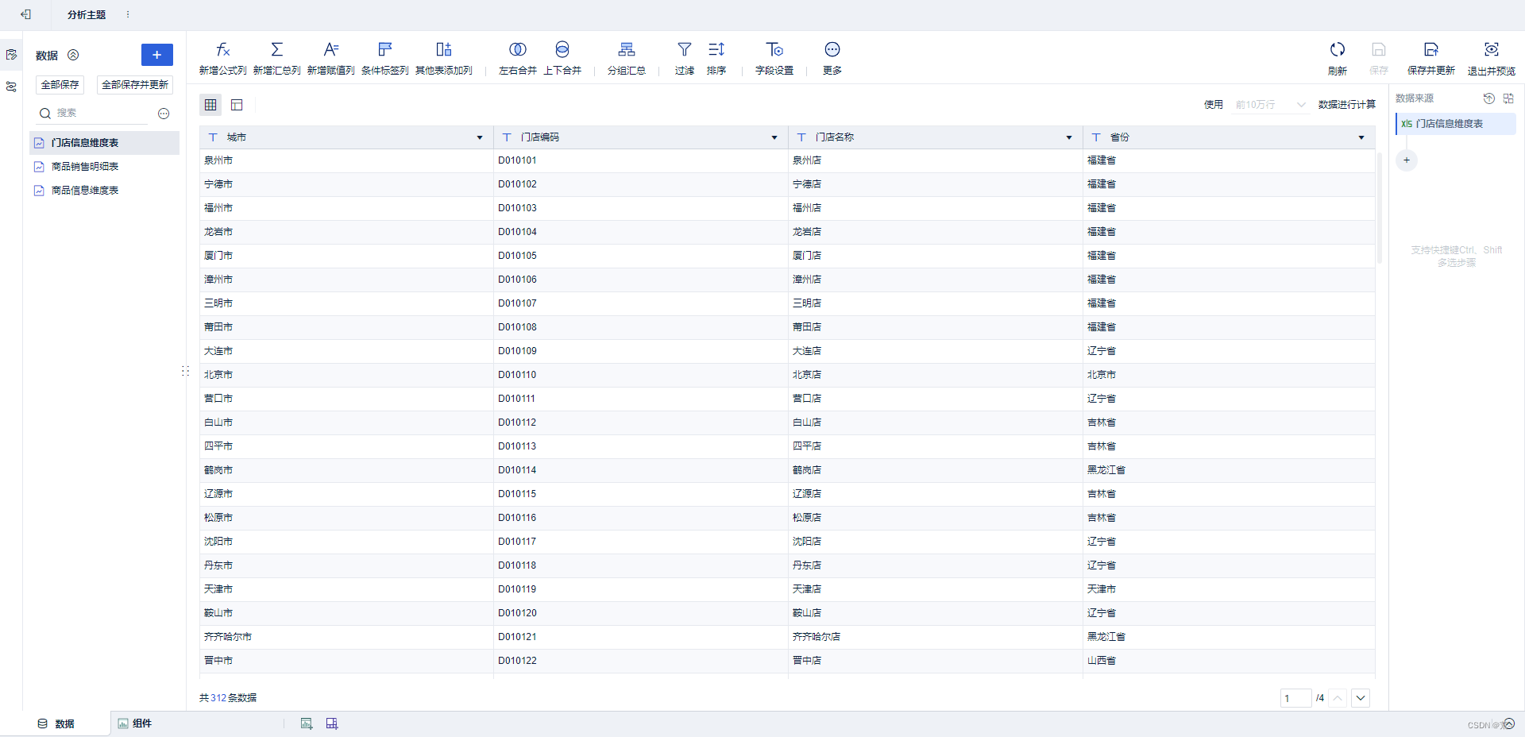
Task: Click the 数据 icon in left sidebar
Action: [11, 55]
